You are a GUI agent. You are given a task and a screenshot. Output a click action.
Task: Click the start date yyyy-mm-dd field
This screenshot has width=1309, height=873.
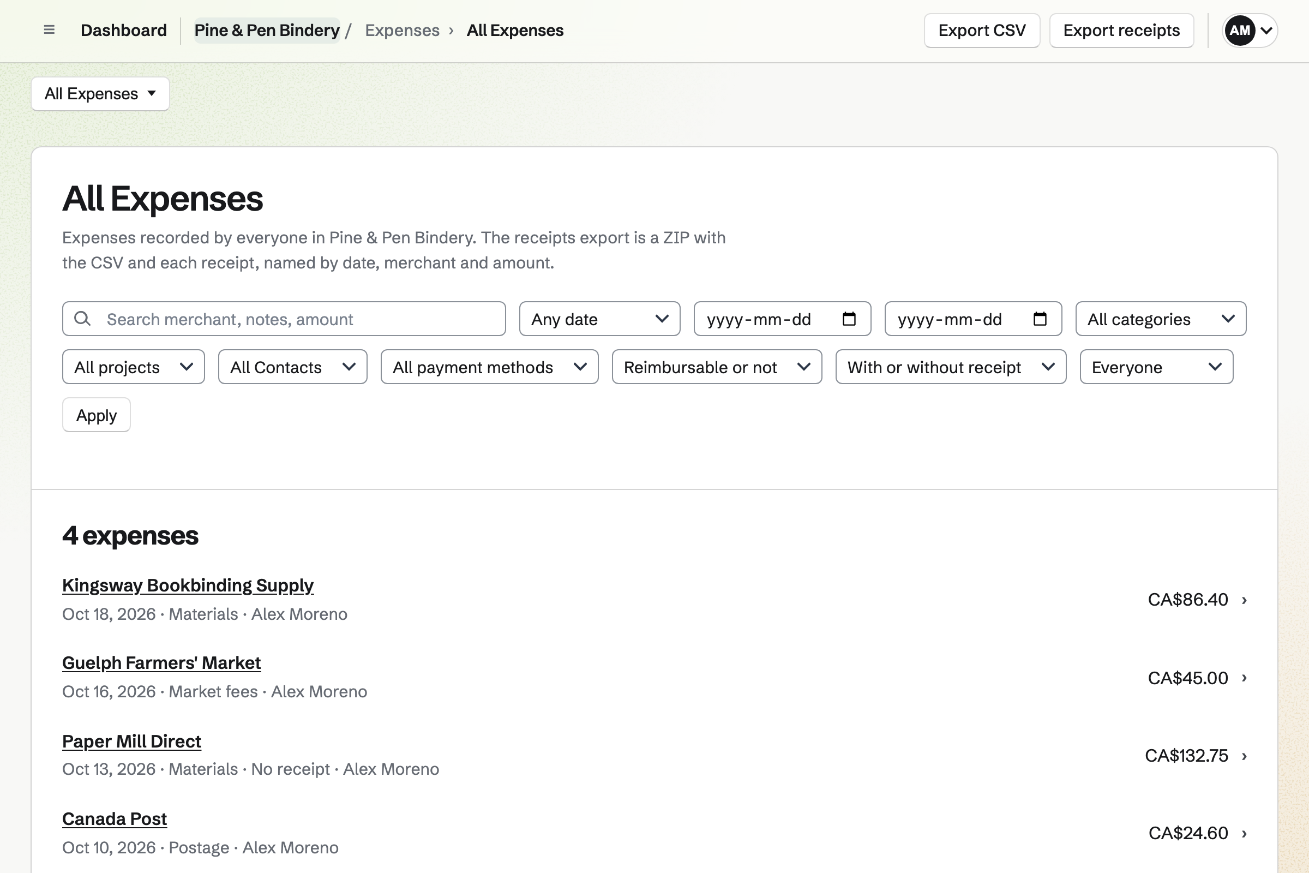coord(782,319)
